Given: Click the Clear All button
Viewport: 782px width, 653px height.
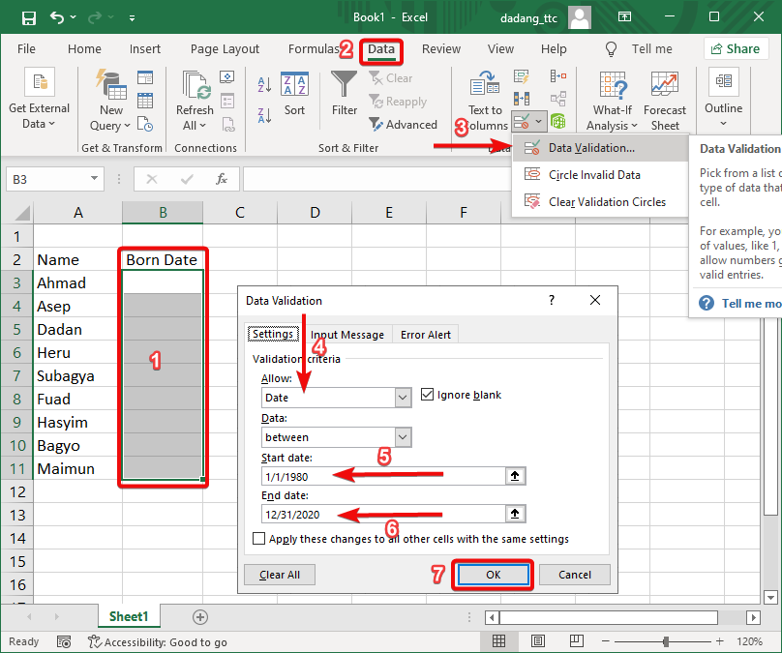Looking at the screenshot, I should click(x=279, y=575).
